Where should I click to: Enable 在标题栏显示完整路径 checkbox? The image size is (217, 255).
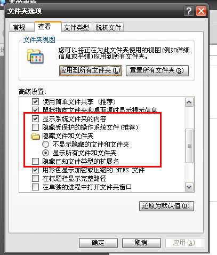click(x=35, y=178)
